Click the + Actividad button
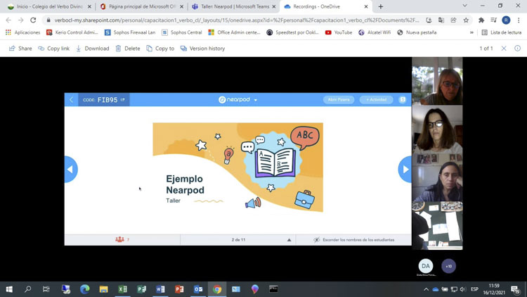 (x=376, y=100)
